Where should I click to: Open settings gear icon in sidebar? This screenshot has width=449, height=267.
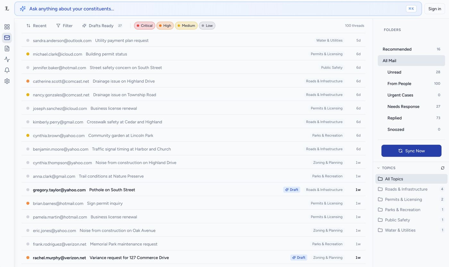(x=7, y=81)
